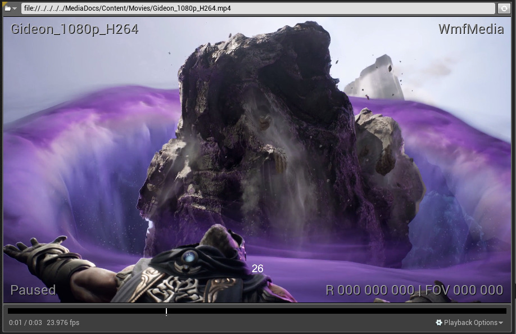Click the media file URL text field
The width and height of the screenshot is (516, 334).
click(259, 8)
